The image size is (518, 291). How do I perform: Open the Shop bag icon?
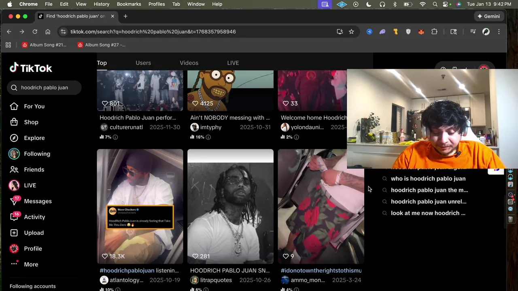pos(14,122)
